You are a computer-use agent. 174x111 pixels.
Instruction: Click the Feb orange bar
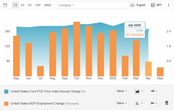[x=125, y=66]
